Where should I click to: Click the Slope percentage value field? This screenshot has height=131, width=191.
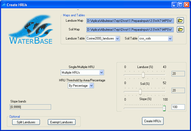click(x=178, y=107)
